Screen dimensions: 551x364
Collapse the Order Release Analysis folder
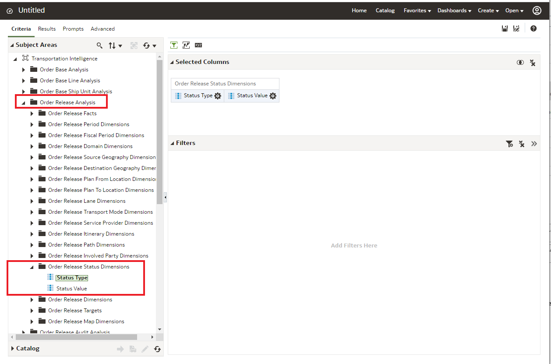click(24, 103)
